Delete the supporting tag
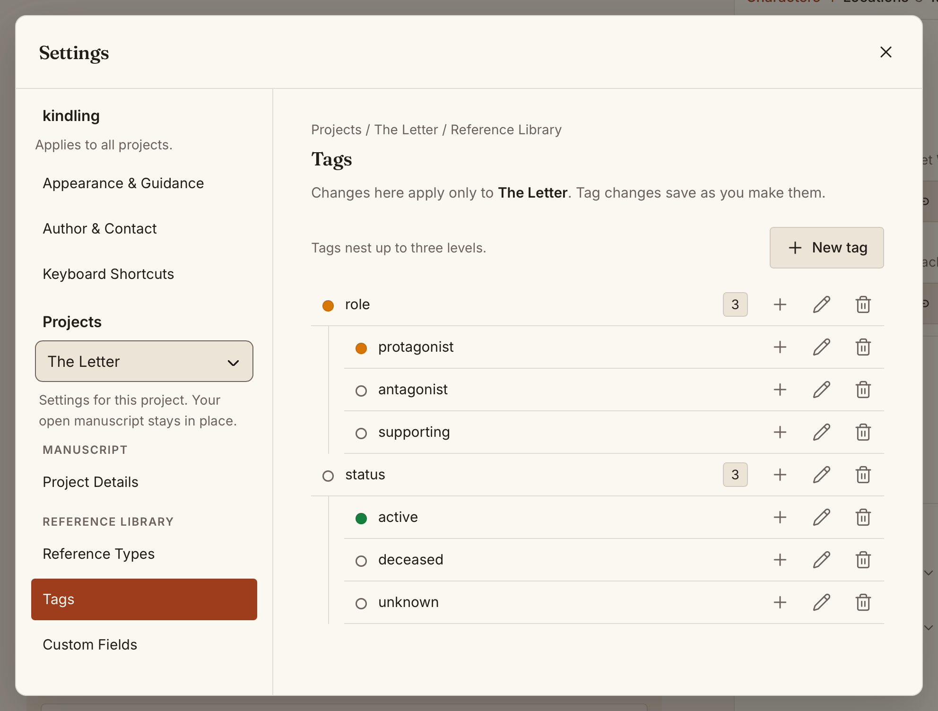938x711 pixels. click(x=863, y=432)
